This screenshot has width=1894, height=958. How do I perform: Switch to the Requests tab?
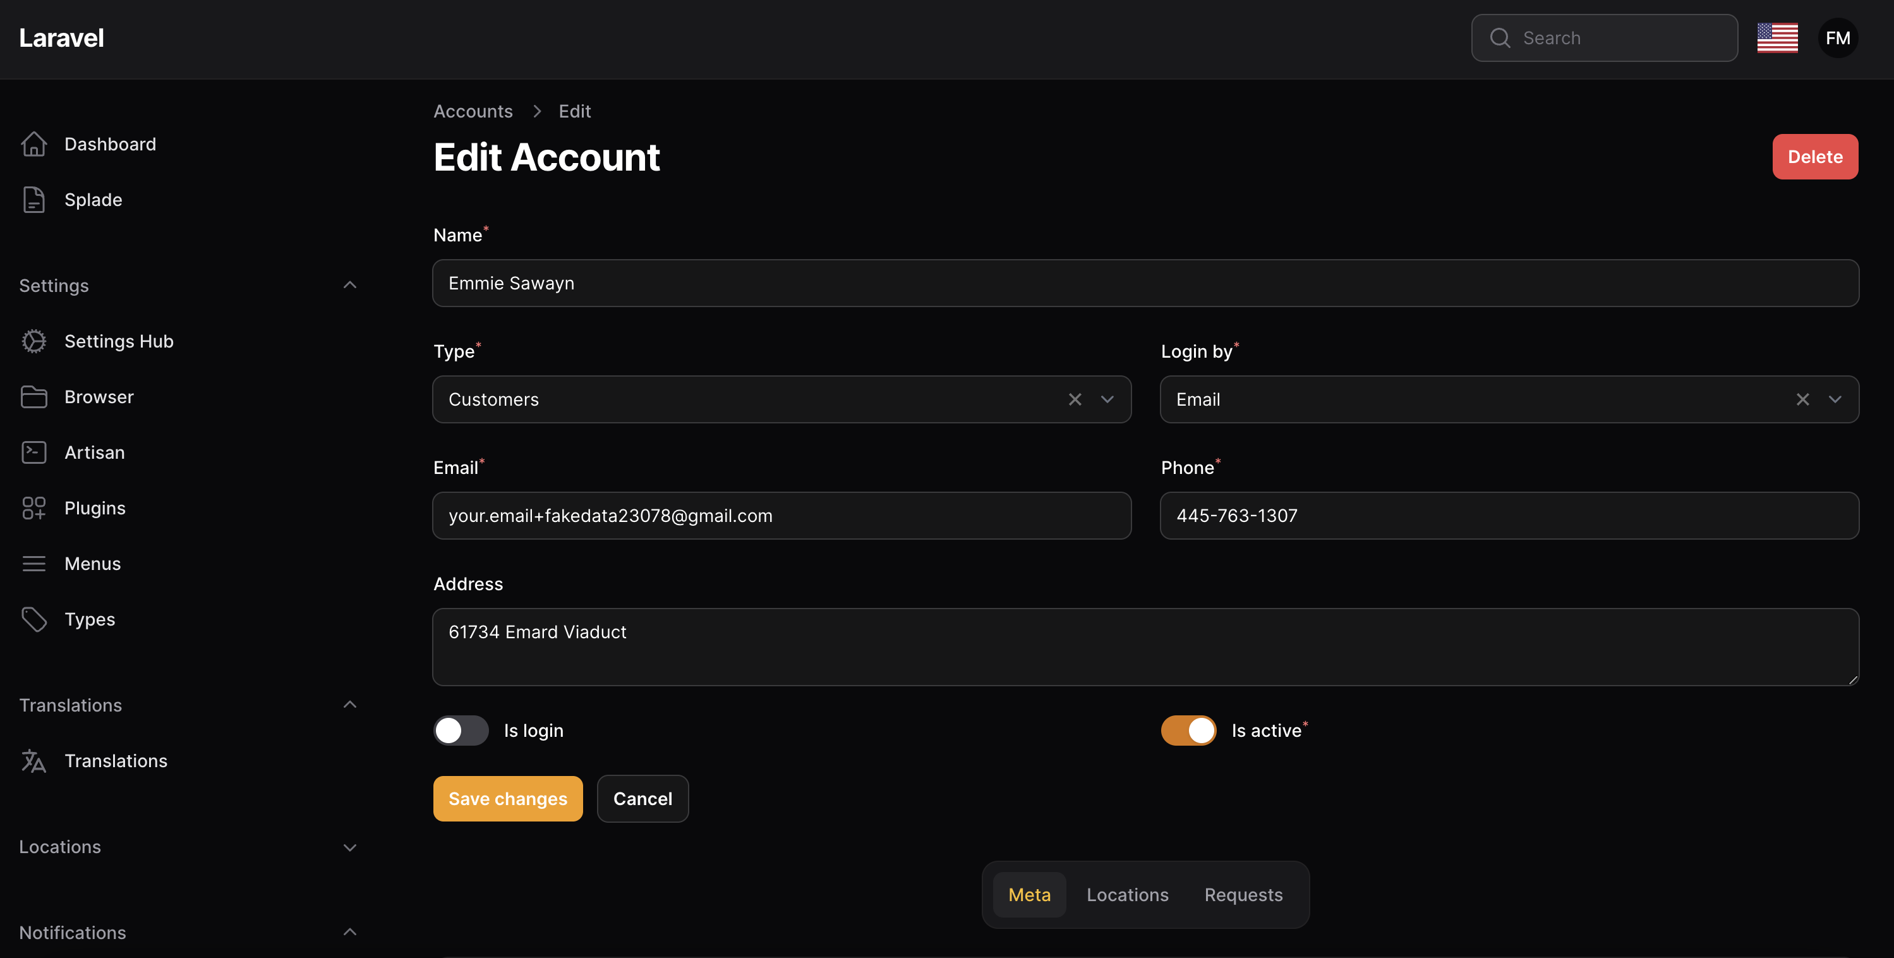pos(1243,895)
